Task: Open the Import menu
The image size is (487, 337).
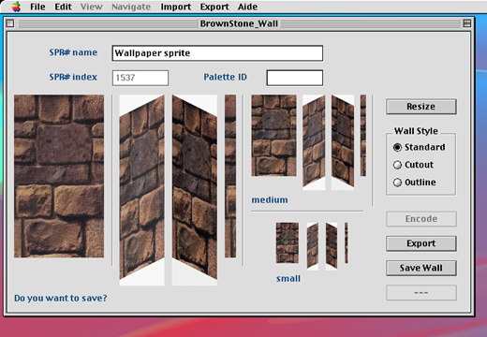Action: tap(176, 7)
